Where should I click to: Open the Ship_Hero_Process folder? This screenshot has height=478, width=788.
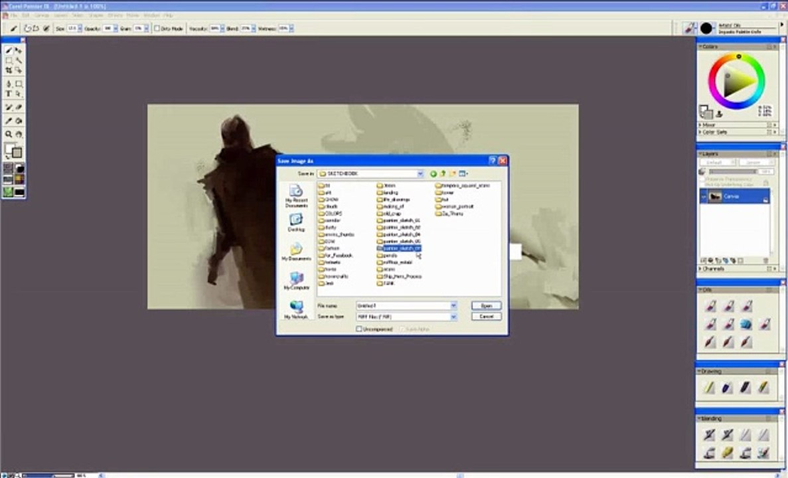(400, 276)
